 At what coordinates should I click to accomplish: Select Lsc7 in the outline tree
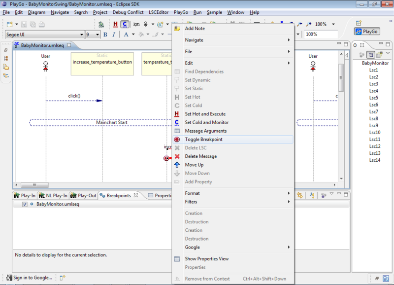coord(373,112)
